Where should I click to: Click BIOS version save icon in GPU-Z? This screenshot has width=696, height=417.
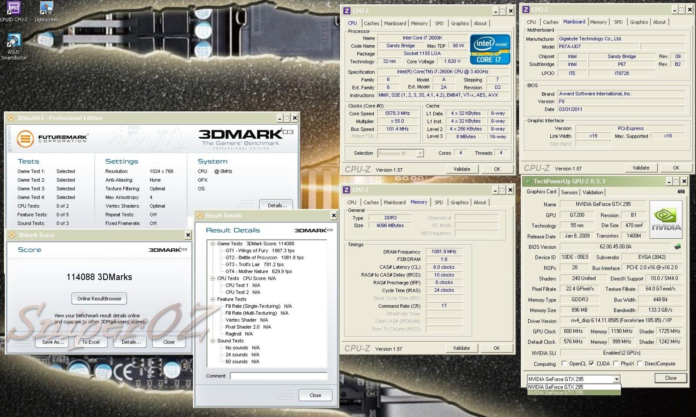tap(678, 247)
